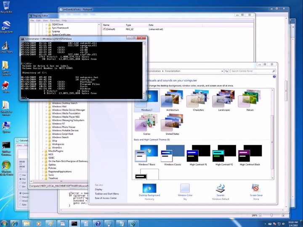Open Edit menu in Registry Editor
This screenshot has height=227, width=303.
point(38,21)
